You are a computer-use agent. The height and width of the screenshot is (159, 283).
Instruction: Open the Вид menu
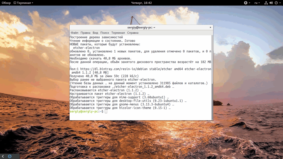tap(95, 33)
